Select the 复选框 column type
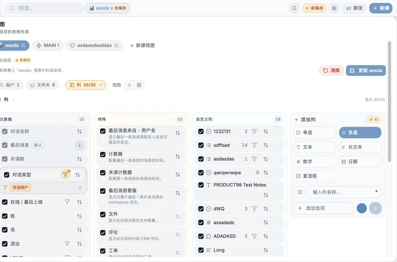The height and width of the screenshot is (262, 397). (315, 176)
